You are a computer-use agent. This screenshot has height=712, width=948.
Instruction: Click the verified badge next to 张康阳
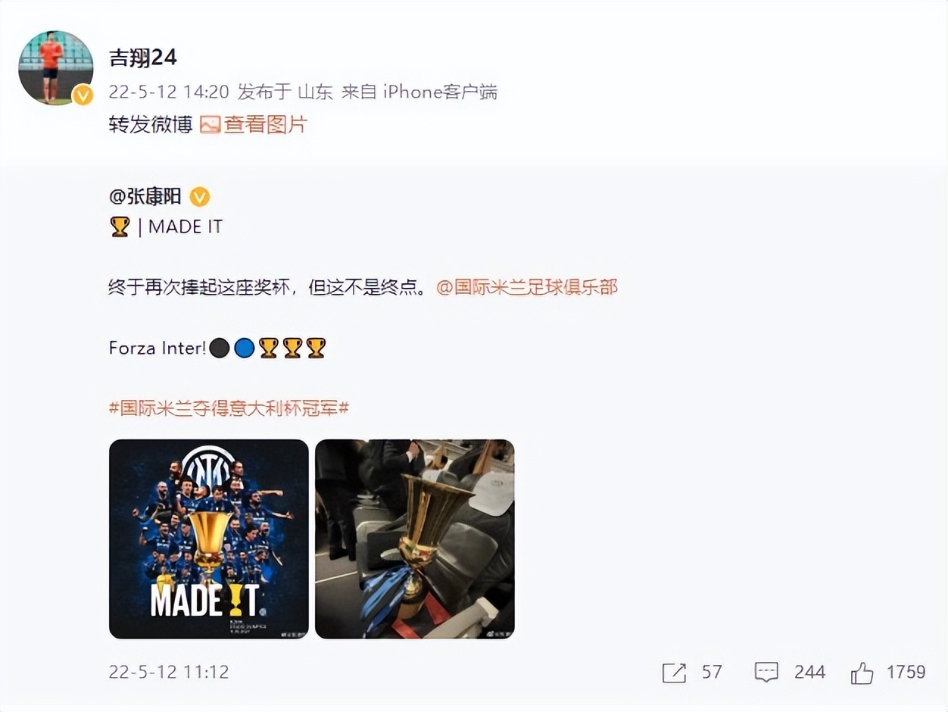coord(199,198)
